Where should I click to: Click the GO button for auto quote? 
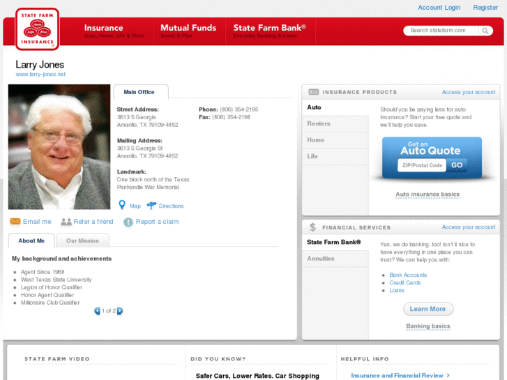point(457,165)
